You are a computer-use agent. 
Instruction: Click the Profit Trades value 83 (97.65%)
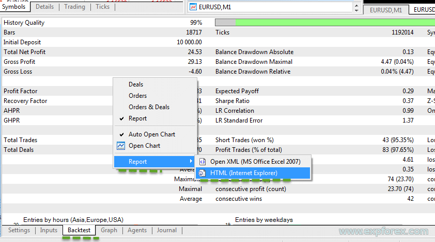398,150
